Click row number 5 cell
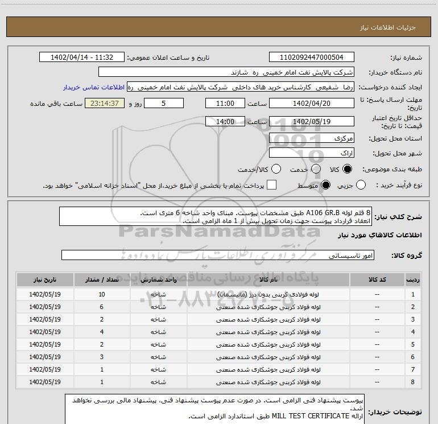Viewport: 438px width, 424px height. coord(413,344)
